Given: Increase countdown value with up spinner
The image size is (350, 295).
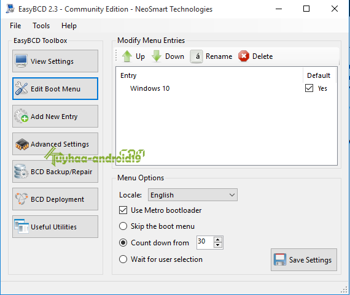Looking at the screenshot, I should pyautogui.click(x=218, y=240).
